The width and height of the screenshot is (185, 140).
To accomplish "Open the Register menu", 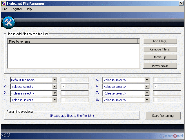I will coord(16,9).
